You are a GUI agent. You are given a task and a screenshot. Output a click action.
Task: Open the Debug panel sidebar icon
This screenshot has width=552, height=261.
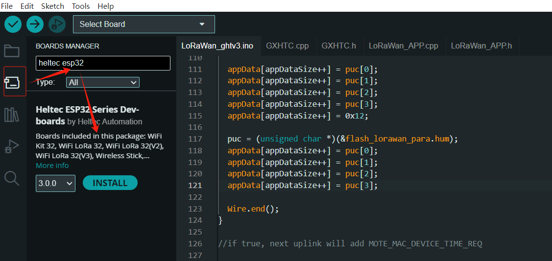12,146
